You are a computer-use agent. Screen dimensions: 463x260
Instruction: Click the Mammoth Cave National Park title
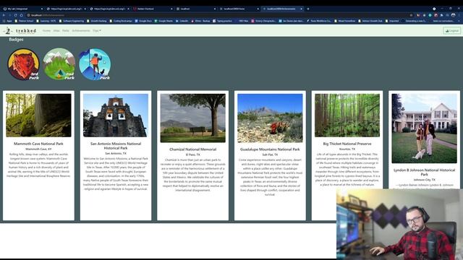(x=38, y=144)
